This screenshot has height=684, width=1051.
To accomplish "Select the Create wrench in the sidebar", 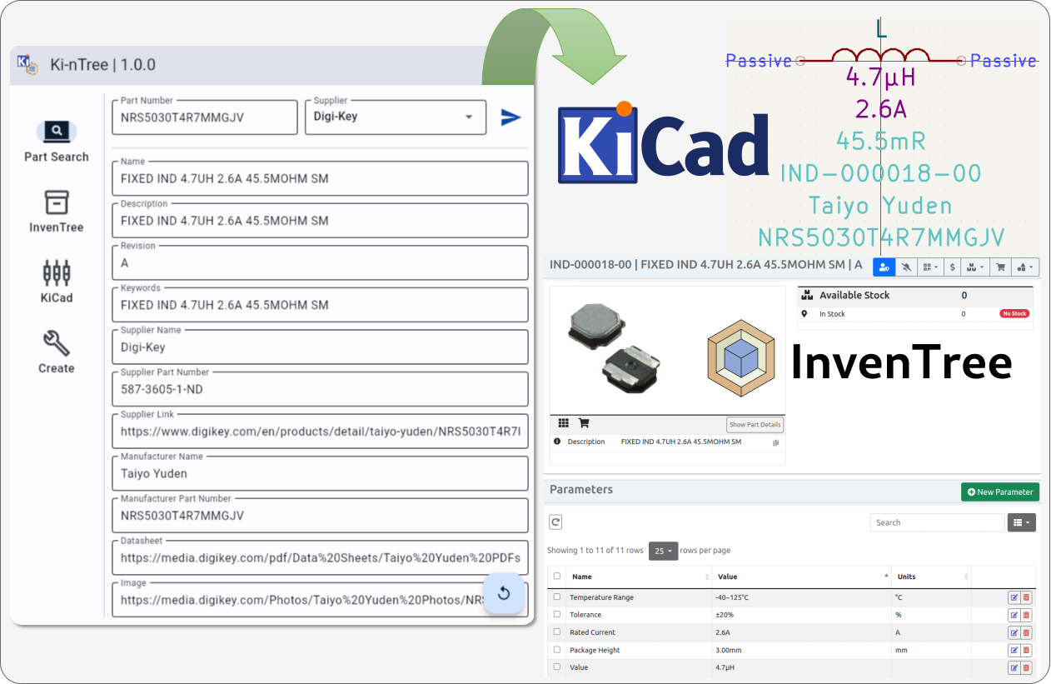I will point(56,352).
